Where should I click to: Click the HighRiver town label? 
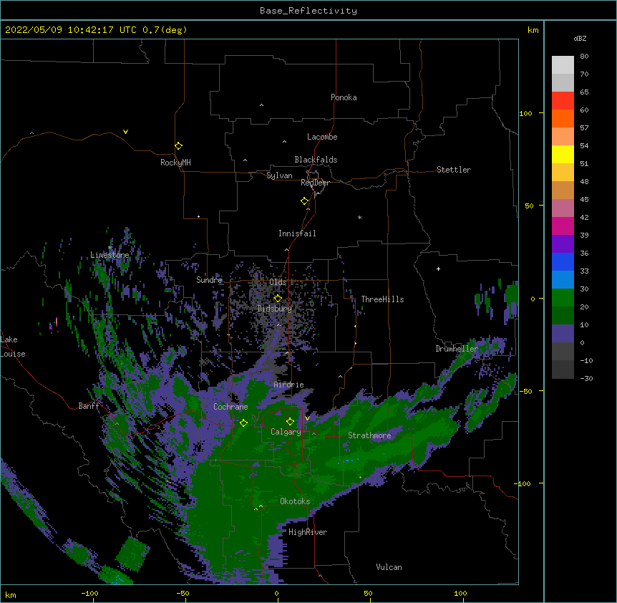click(x=308, y=532)
